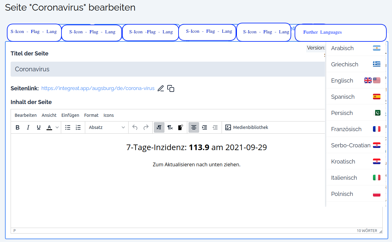Insert a numbered list
392x242 pixels.
78,127
